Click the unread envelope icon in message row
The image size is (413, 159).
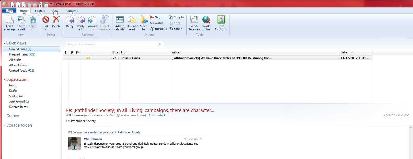point(88,58)
